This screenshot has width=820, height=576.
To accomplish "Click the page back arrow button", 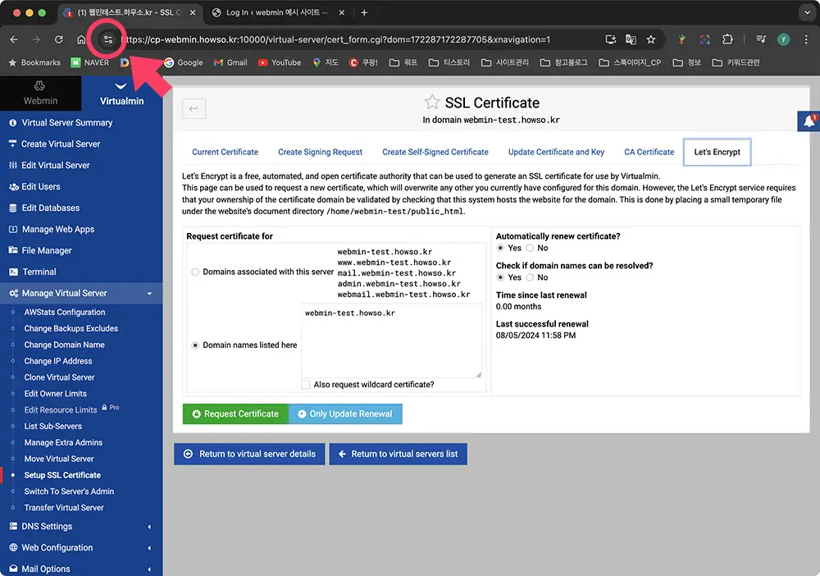I will point(194,108).
